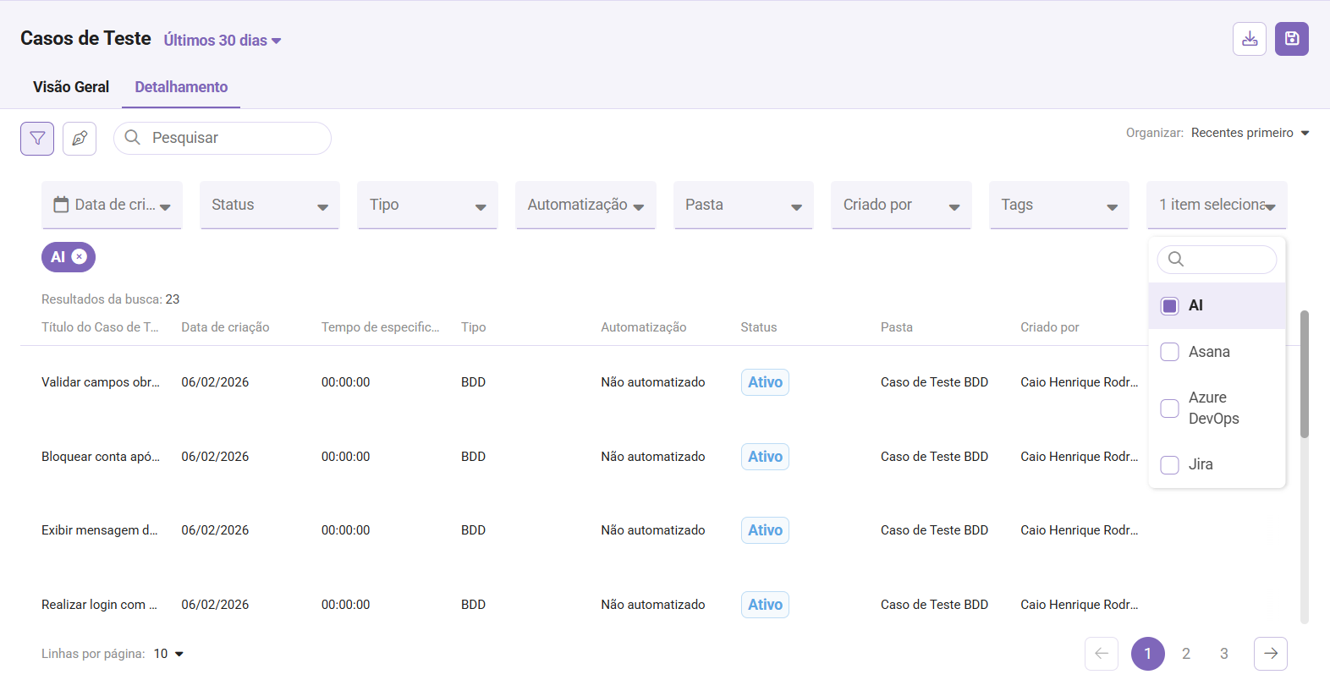Screen dimensions: 1330x680
Task: Jump to page 3
Action: (1223, 654)
